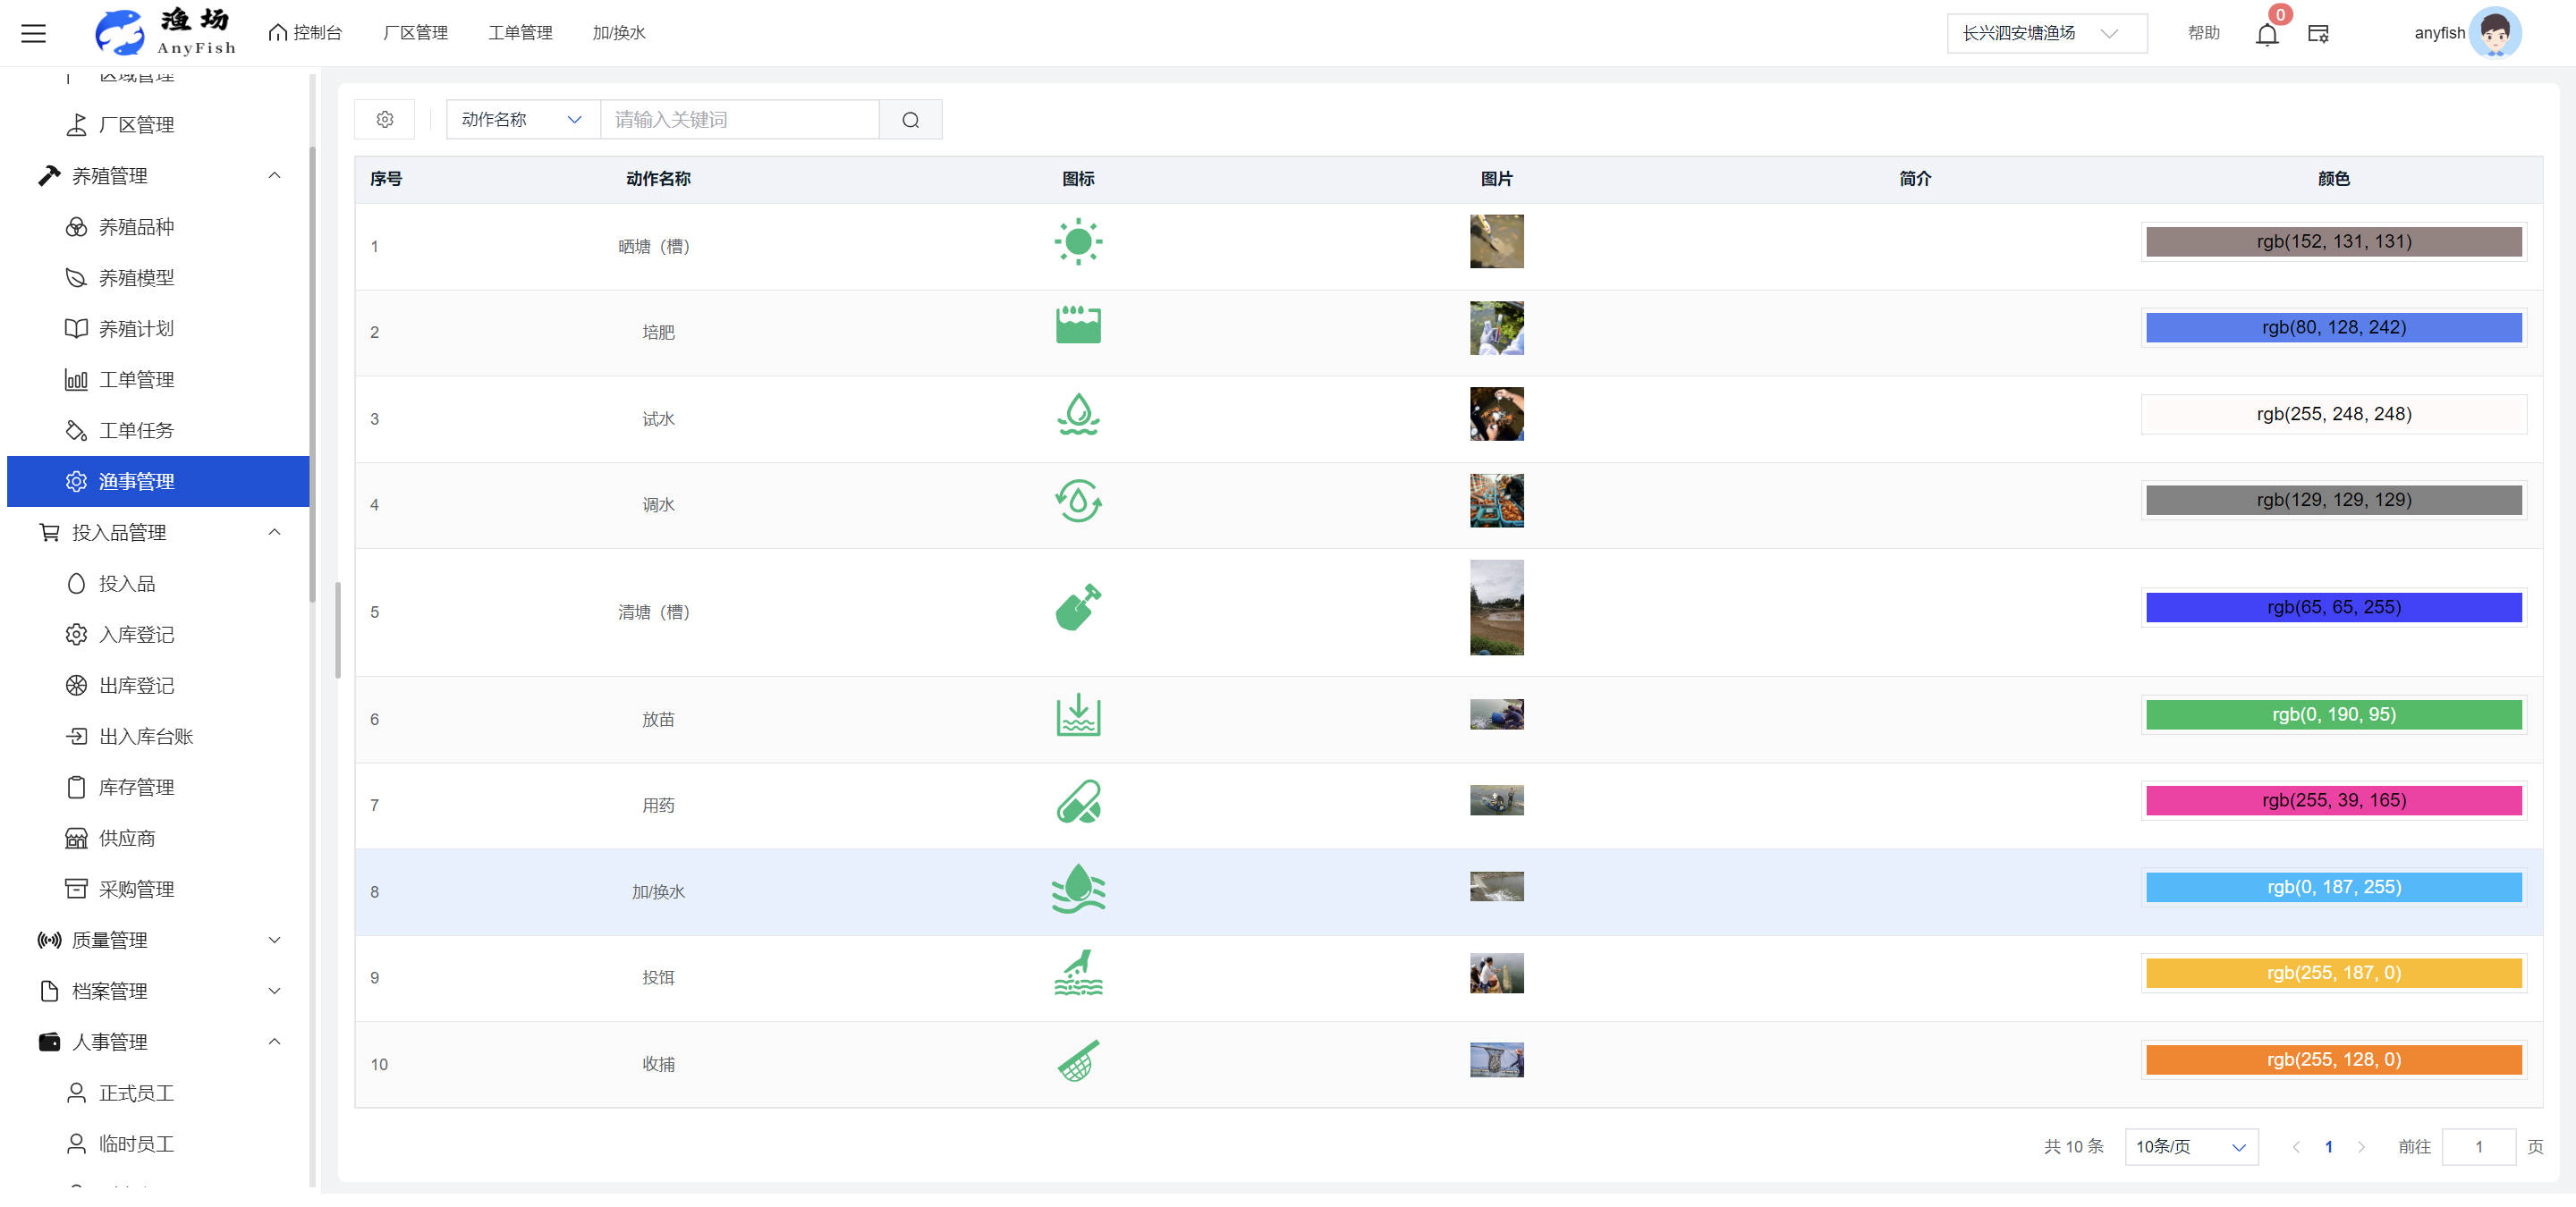The height and width of the screenshot is (1207, 2576).
Task: Click the window icon next to bell
Action: click(x=2318, y=34)
